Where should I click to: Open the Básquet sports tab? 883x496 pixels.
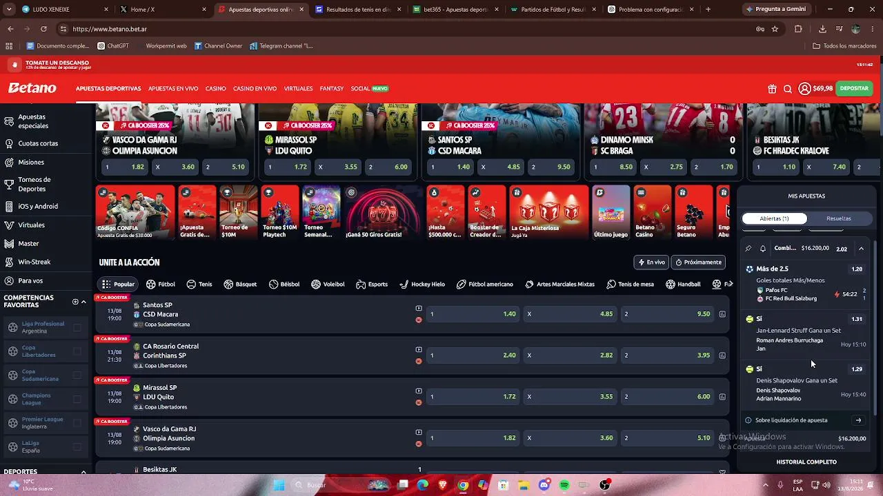point(240,285)
